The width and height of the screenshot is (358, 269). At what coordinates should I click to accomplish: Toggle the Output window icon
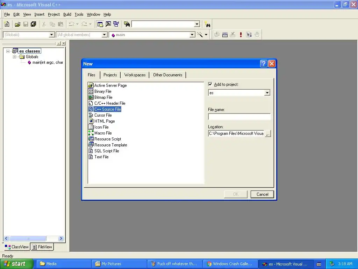point(108,24)
